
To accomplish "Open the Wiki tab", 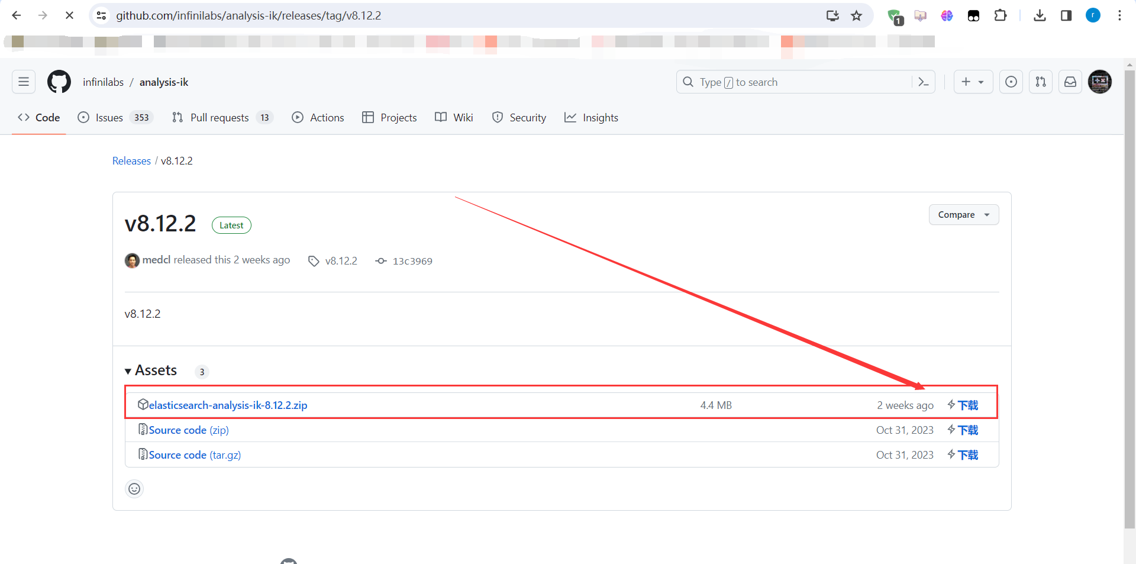I will click(x=454, y=117).
